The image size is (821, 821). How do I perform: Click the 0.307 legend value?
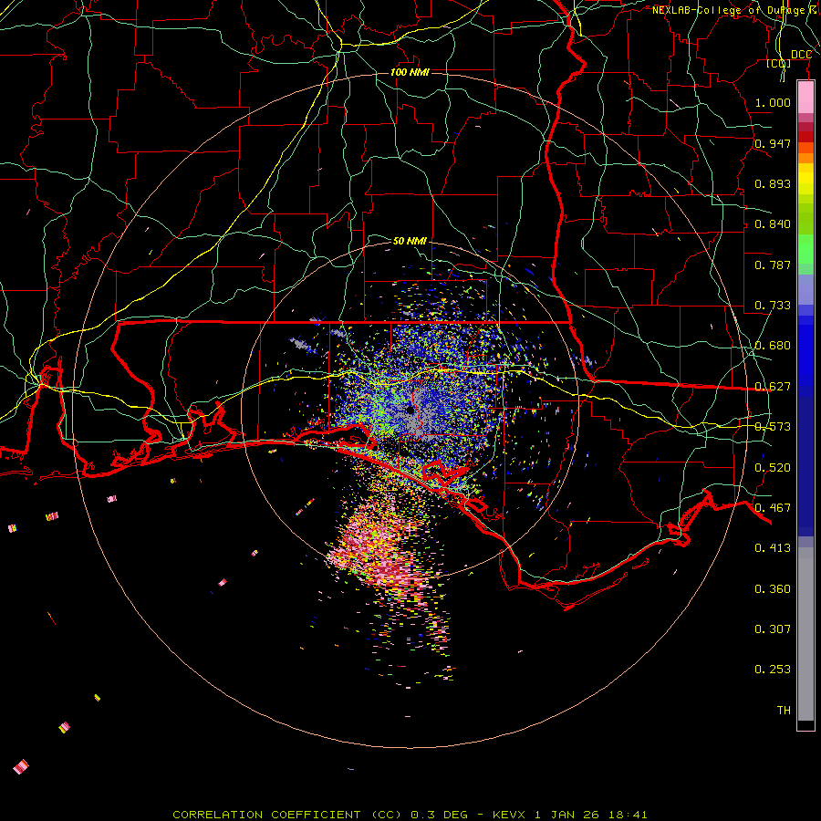773,629
